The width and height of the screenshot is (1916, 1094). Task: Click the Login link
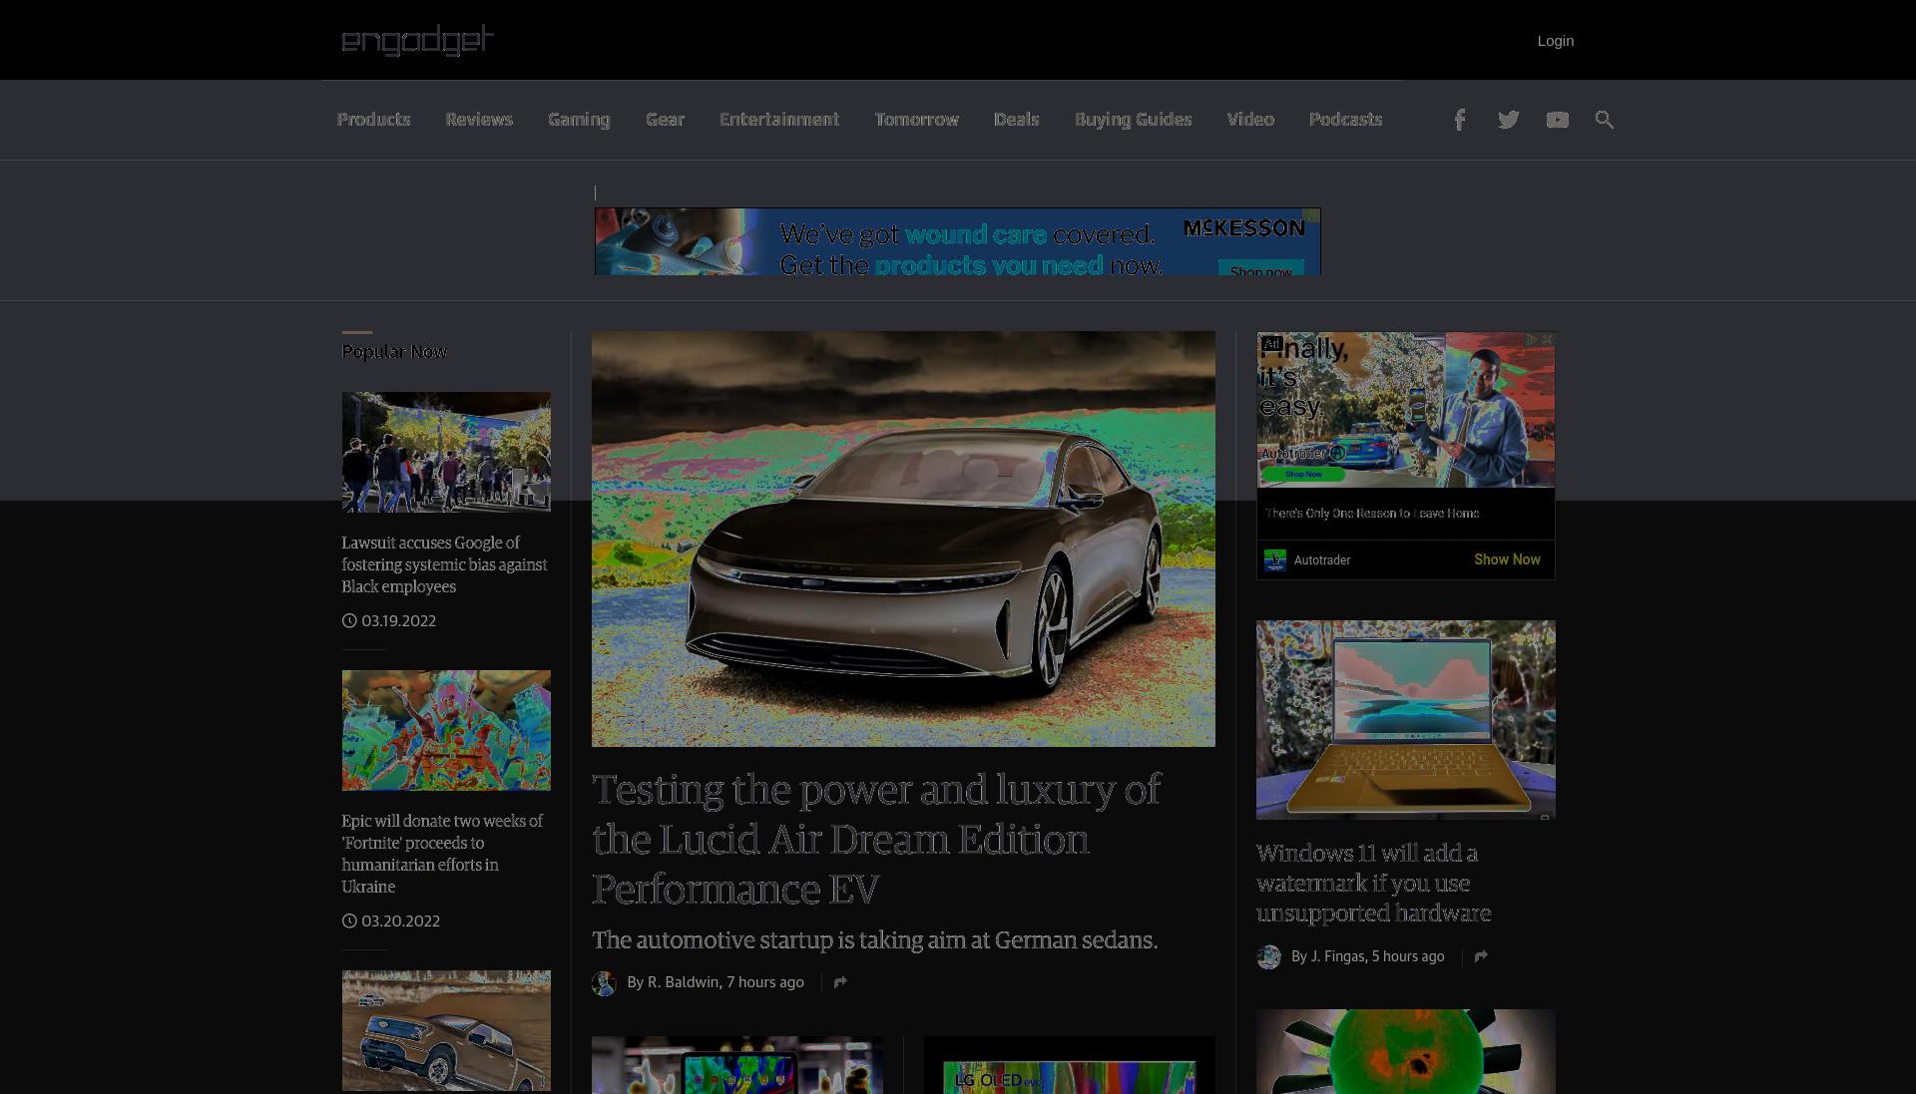(1555, 41)
